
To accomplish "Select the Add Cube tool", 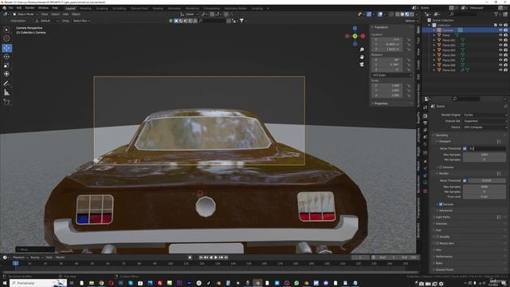I will 6,102.
